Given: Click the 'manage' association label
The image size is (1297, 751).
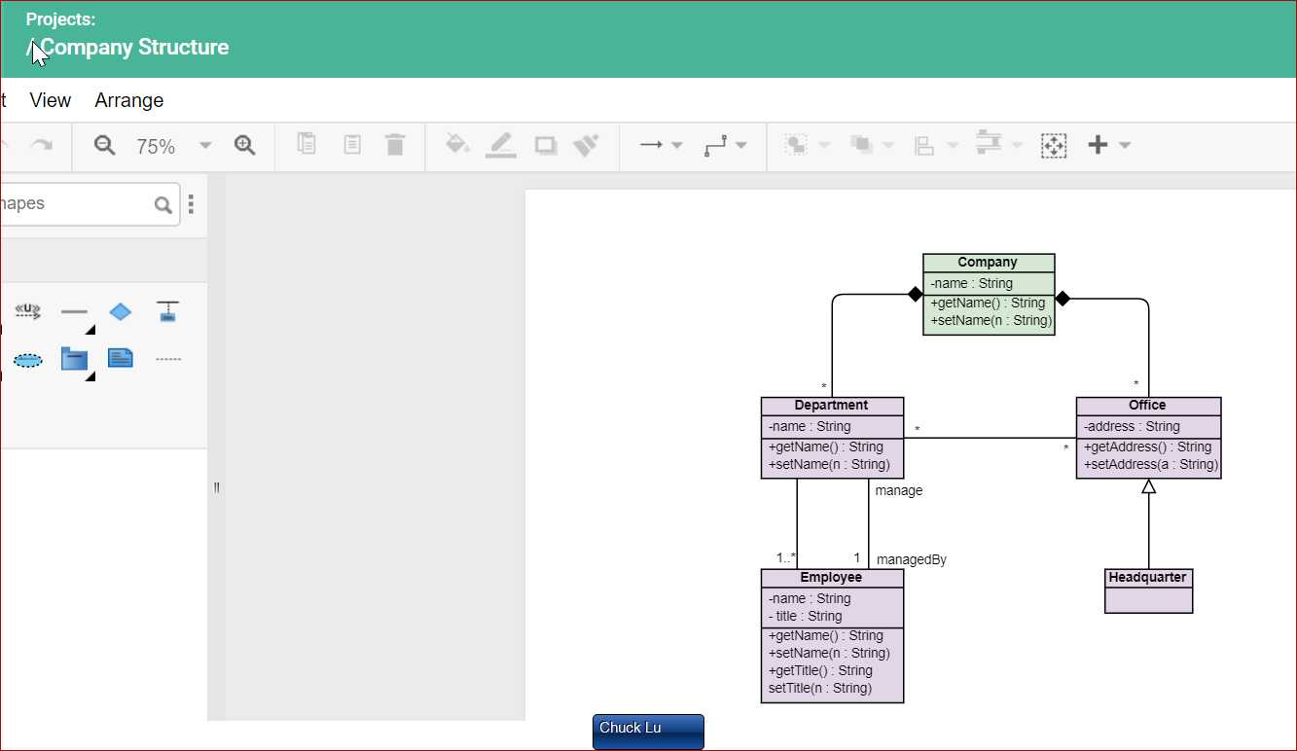Looking at the screenshot, I should click(899, 490).
